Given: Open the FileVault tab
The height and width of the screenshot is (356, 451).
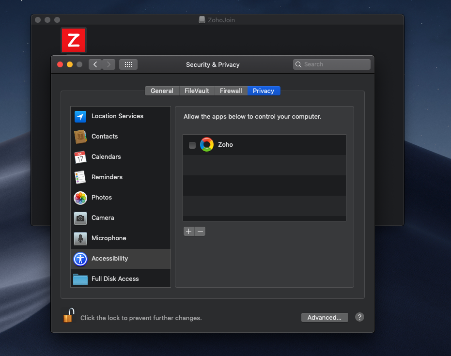Looking at the screenshot, I should (197, 91).
